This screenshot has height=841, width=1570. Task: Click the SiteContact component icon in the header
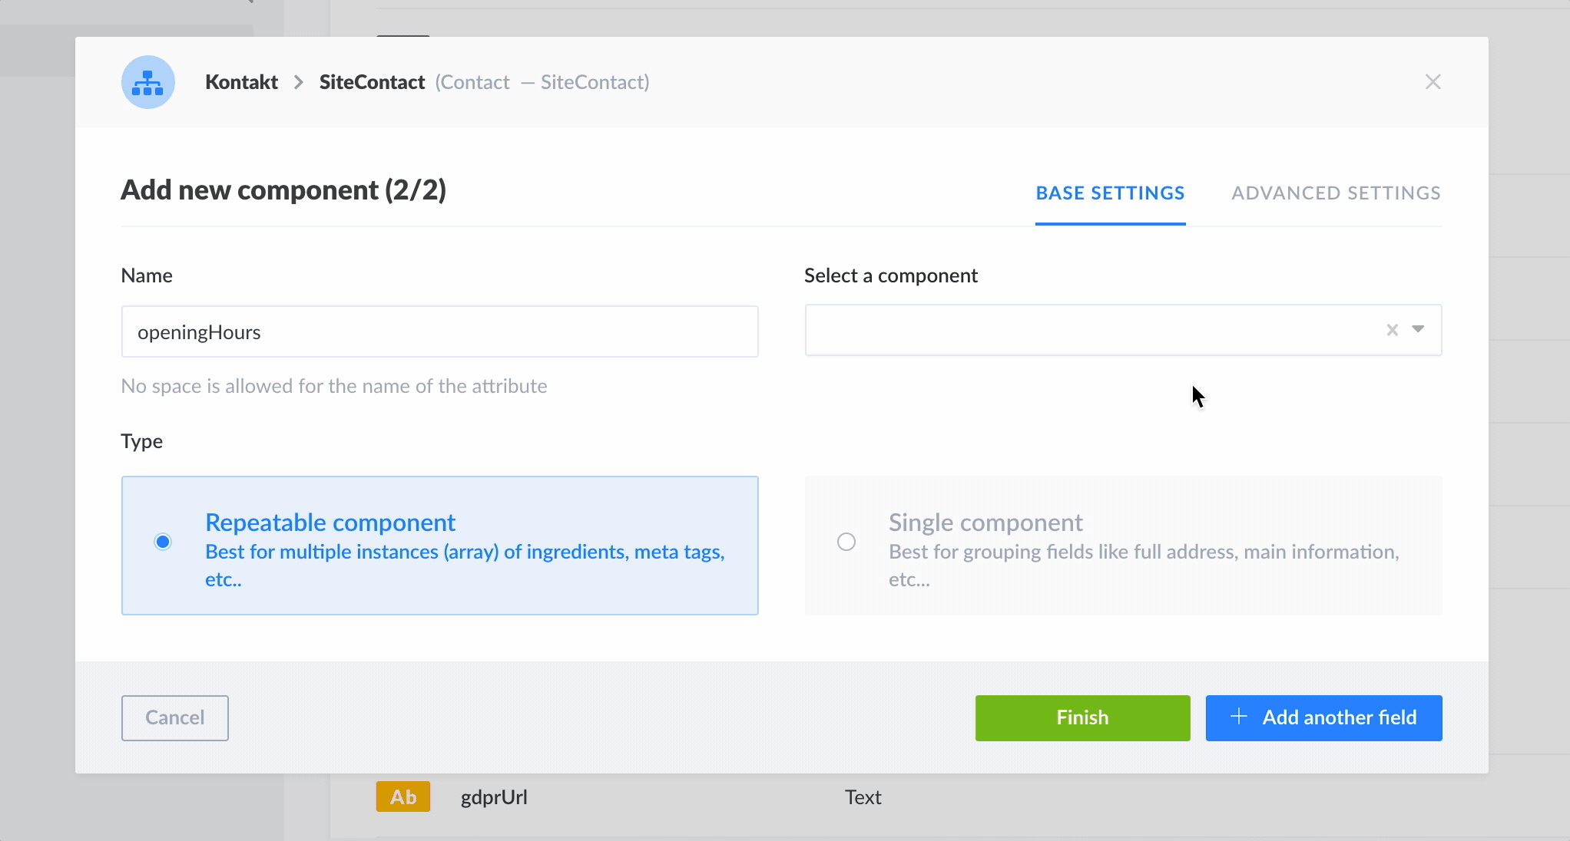pyautogui.click(x=147, y=82)
